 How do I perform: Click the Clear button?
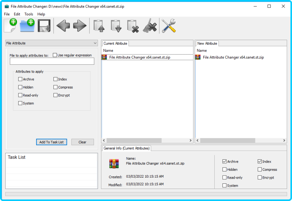pyautogui.click(x=82, y=142)
